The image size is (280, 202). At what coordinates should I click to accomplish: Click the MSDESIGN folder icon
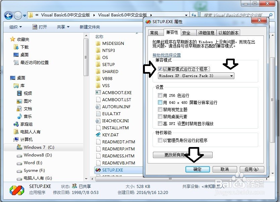98,43
